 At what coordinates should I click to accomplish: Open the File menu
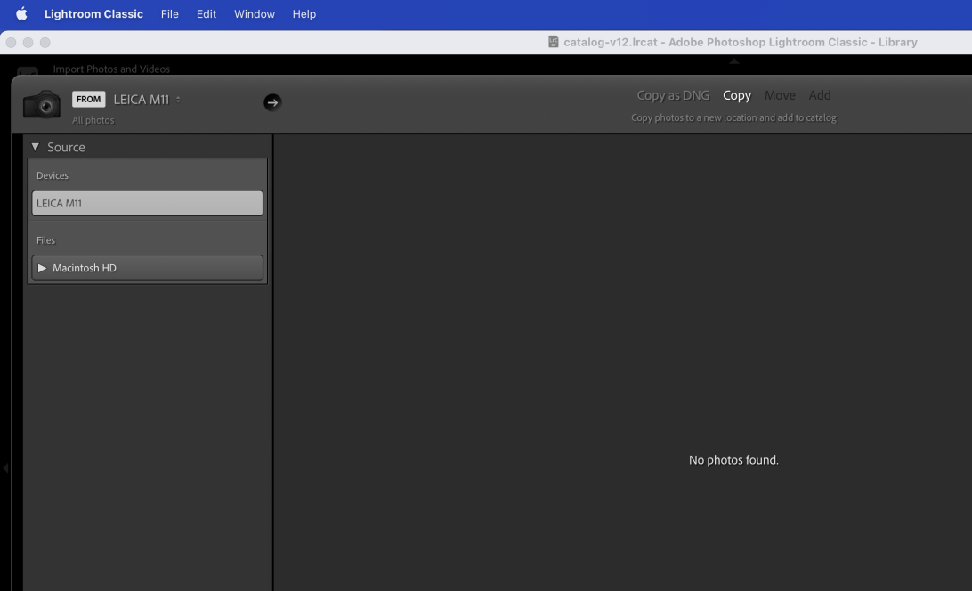coord(169,14)
